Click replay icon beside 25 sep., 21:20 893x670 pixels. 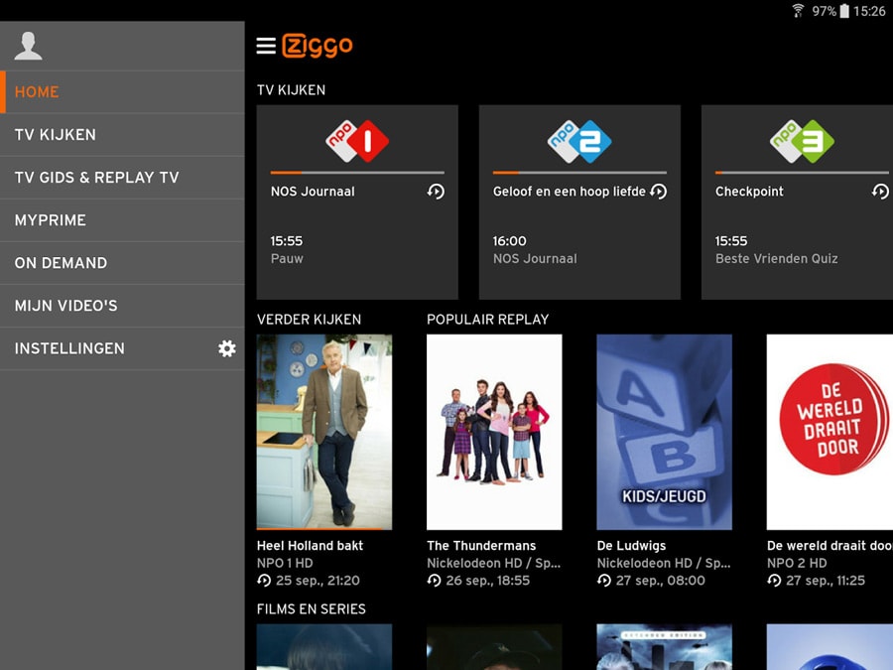[x=264, y=580]
